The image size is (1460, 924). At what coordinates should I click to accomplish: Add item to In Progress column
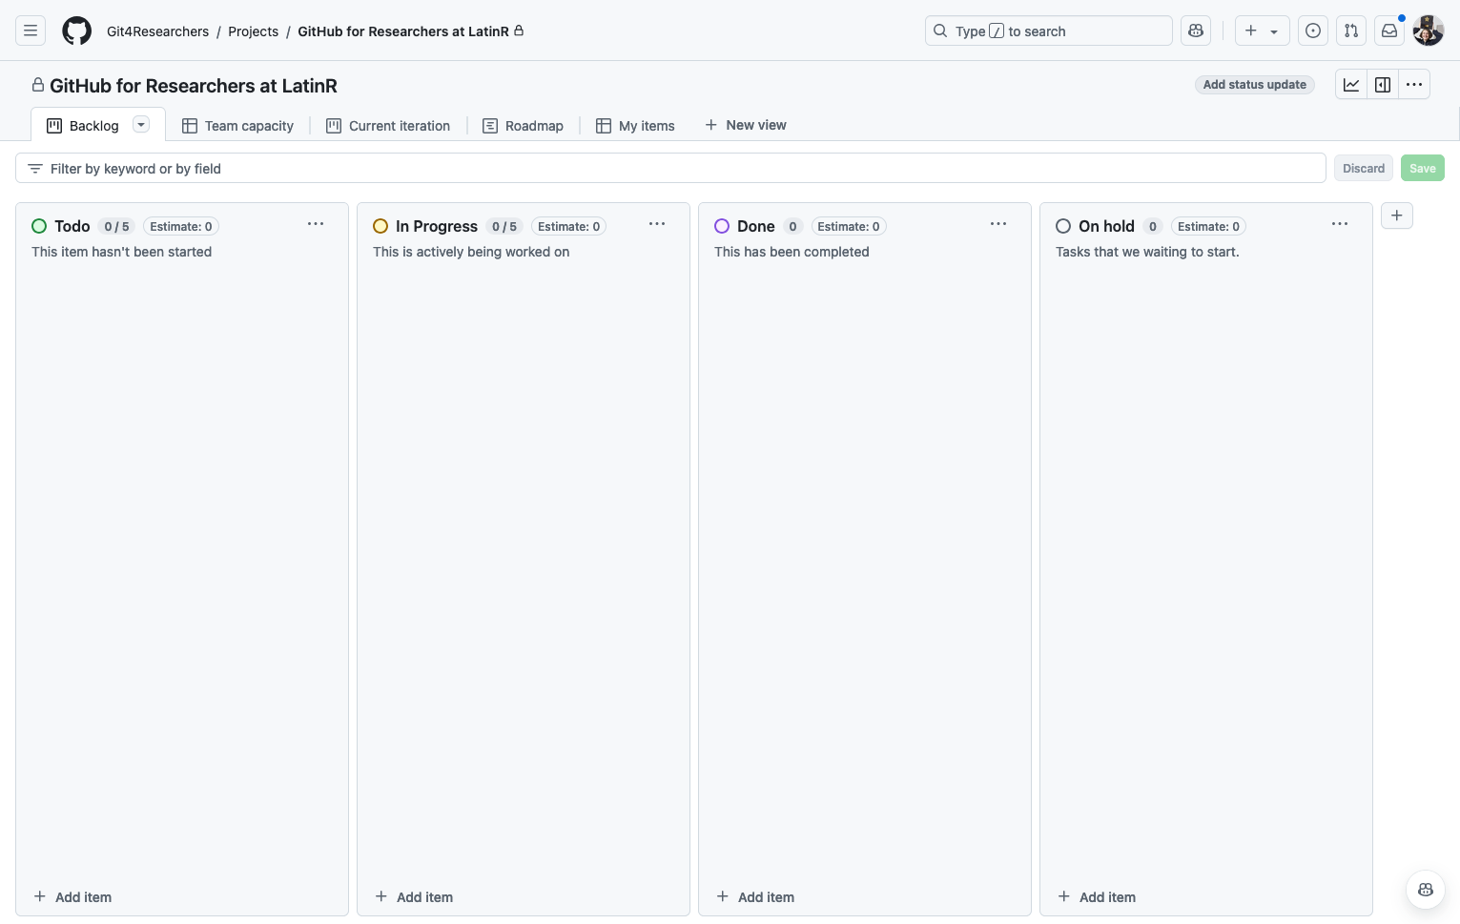[414, 896]
